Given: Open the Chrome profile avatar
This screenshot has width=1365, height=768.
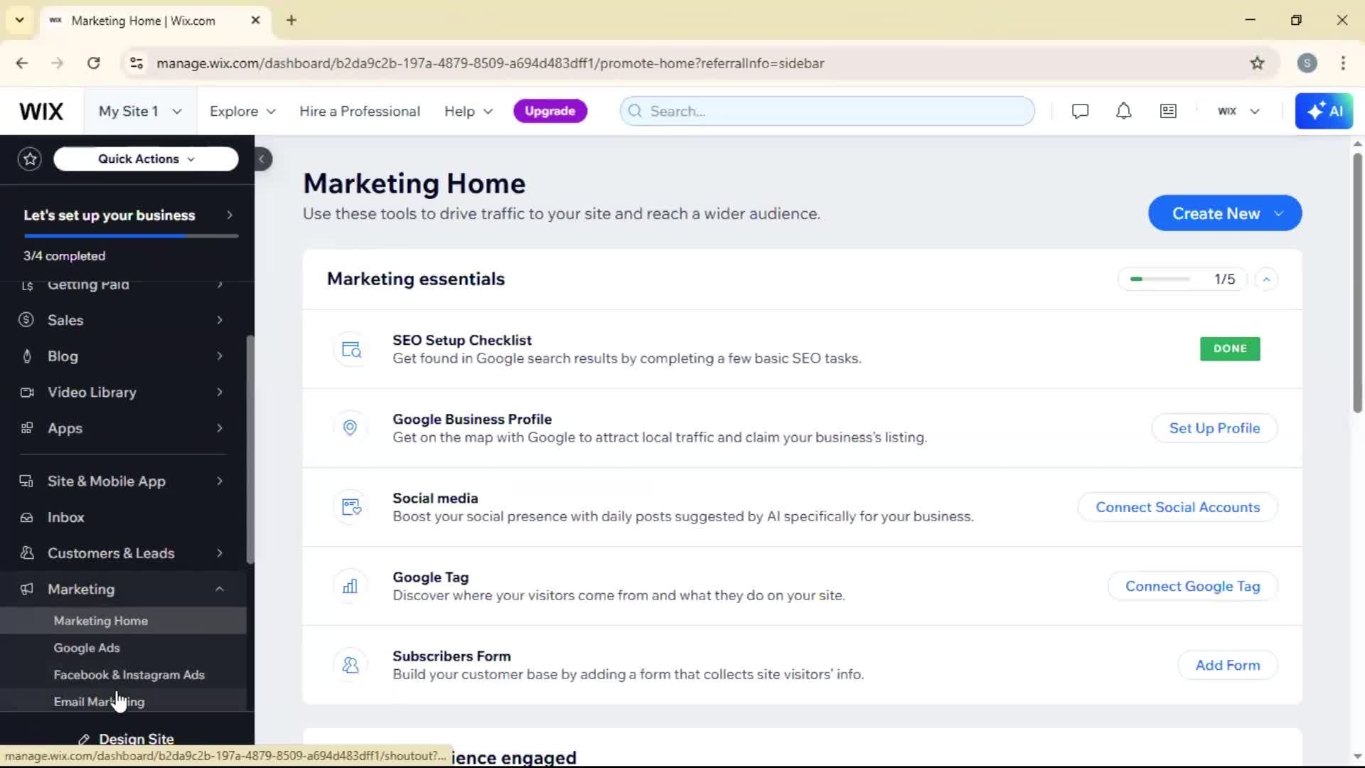Looking at the screenshot, I should 1307,63.
